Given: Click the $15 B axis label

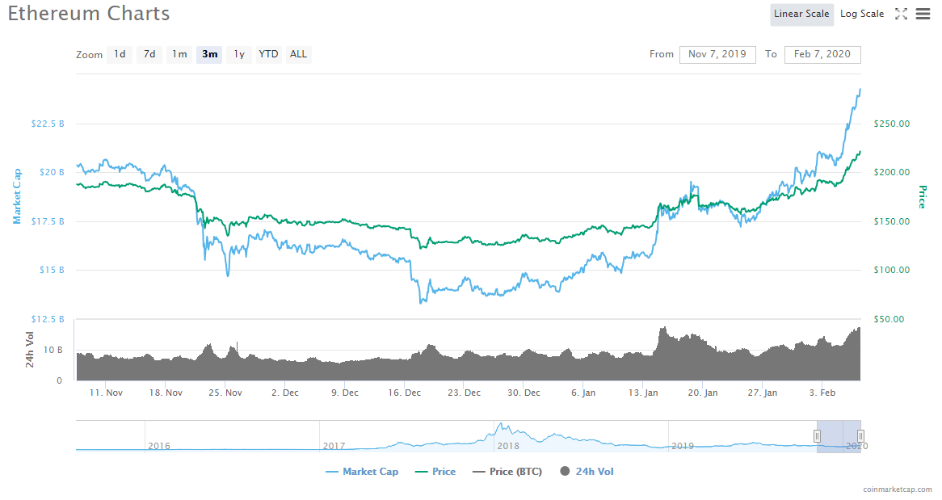Looking at the screenshot, I should (52, 271).
